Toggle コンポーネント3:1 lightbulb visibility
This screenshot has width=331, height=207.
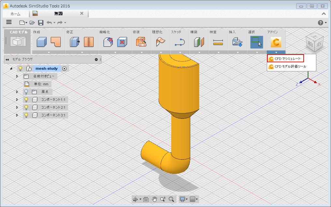tap(26, 115)
